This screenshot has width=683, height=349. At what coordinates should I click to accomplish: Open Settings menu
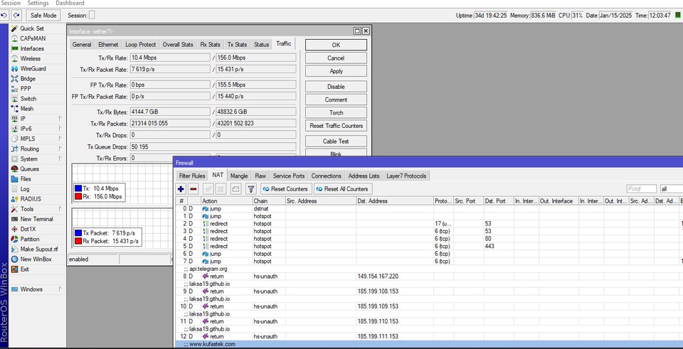pyautogui.click(x=38, y=3)
